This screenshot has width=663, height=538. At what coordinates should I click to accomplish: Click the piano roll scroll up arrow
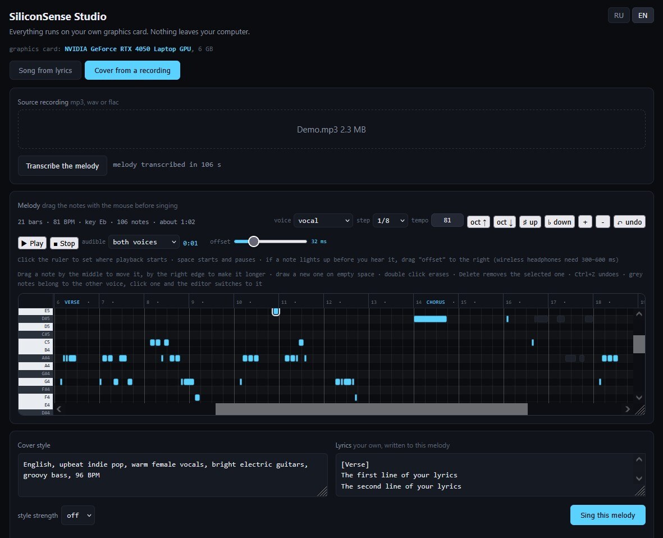click(x=639, y=314)
